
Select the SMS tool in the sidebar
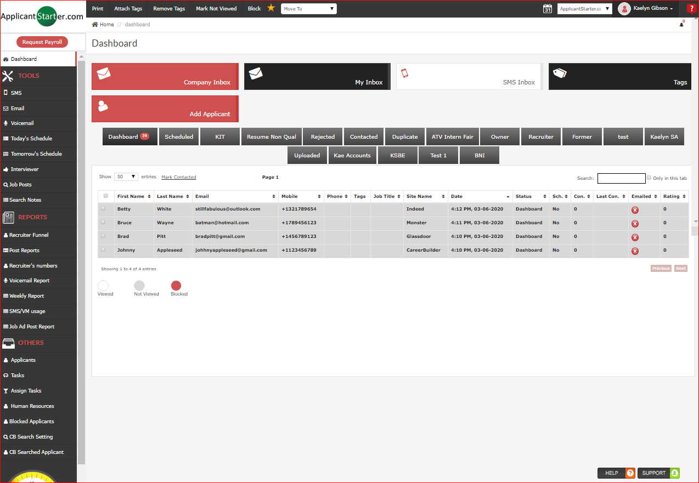[16, 93]
